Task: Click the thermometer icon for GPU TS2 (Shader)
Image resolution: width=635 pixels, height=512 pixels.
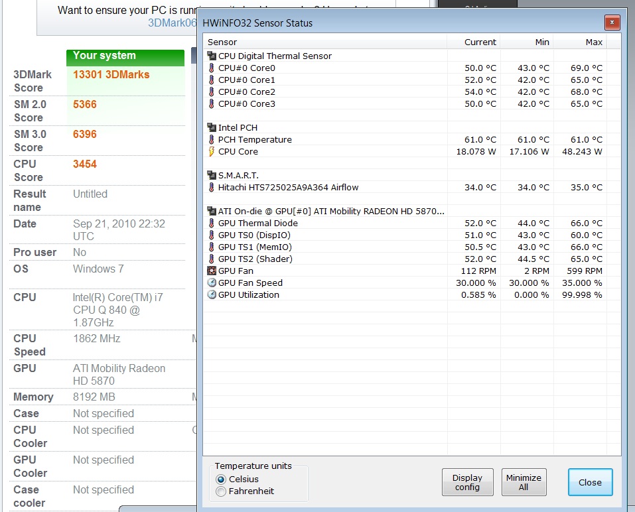Action: 212,259
